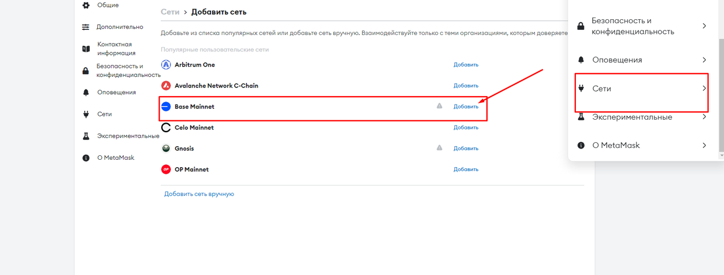The height and width of the screenshot is (275, 724).
Task: Open Оповещения section in left sidebar
Action: tap(117, 92)
